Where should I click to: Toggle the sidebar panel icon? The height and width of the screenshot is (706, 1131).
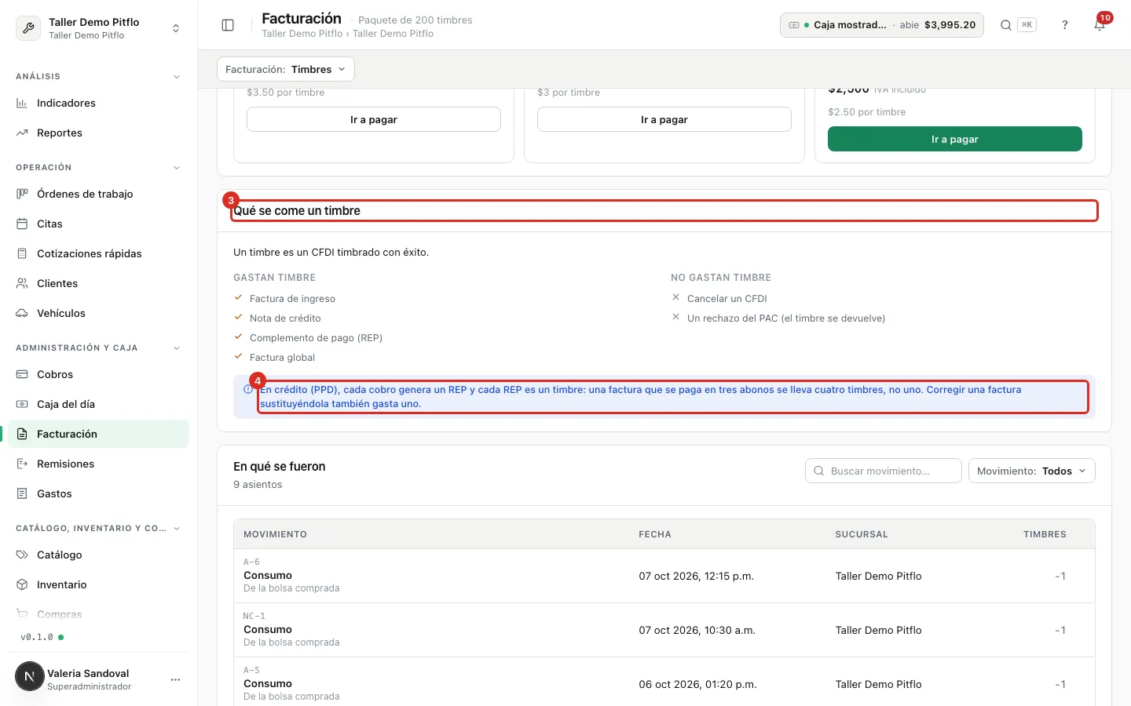228,25
